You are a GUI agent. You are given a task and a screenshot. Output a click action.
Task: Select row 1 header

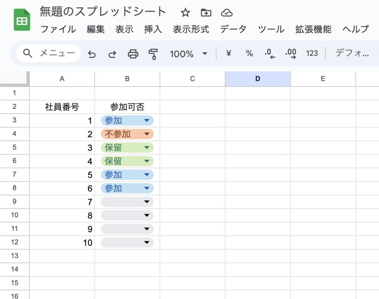[x=14, y=93]
